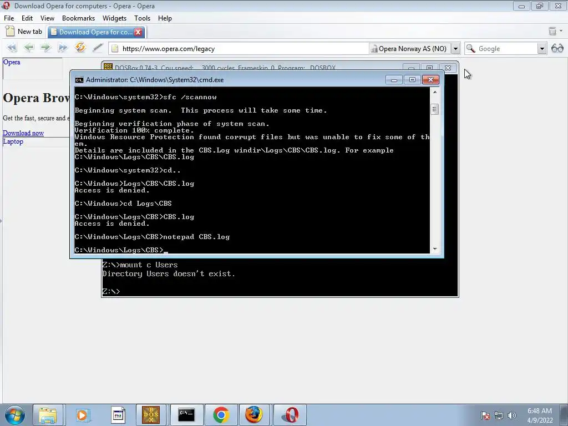Viewport: 568px width, 426px height.
Task: Open the taskbar clock showing 6:48 AM
Action: pyautogui.click(x=539, y=415)
